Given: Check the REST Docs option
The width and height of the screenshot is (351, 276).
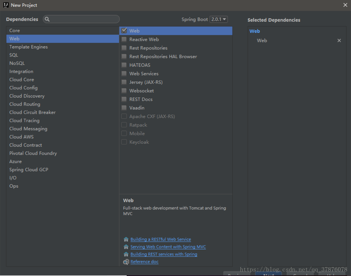Looking at the screenshot, I should 124,99.
